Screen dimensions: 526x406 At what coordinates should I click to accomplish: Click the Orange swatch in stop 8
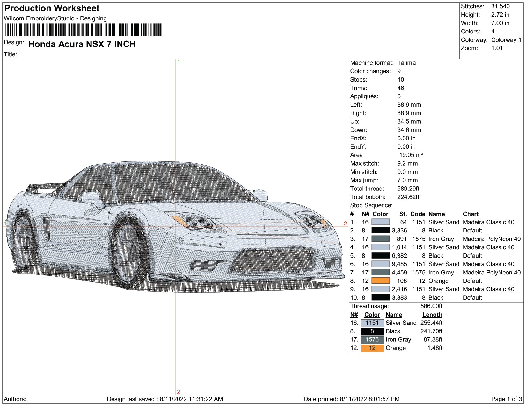click(380, 281)
